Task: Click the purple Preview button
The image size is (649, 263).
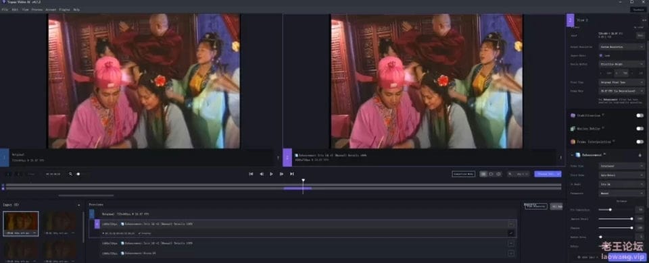Action: [x=548, y=174]
